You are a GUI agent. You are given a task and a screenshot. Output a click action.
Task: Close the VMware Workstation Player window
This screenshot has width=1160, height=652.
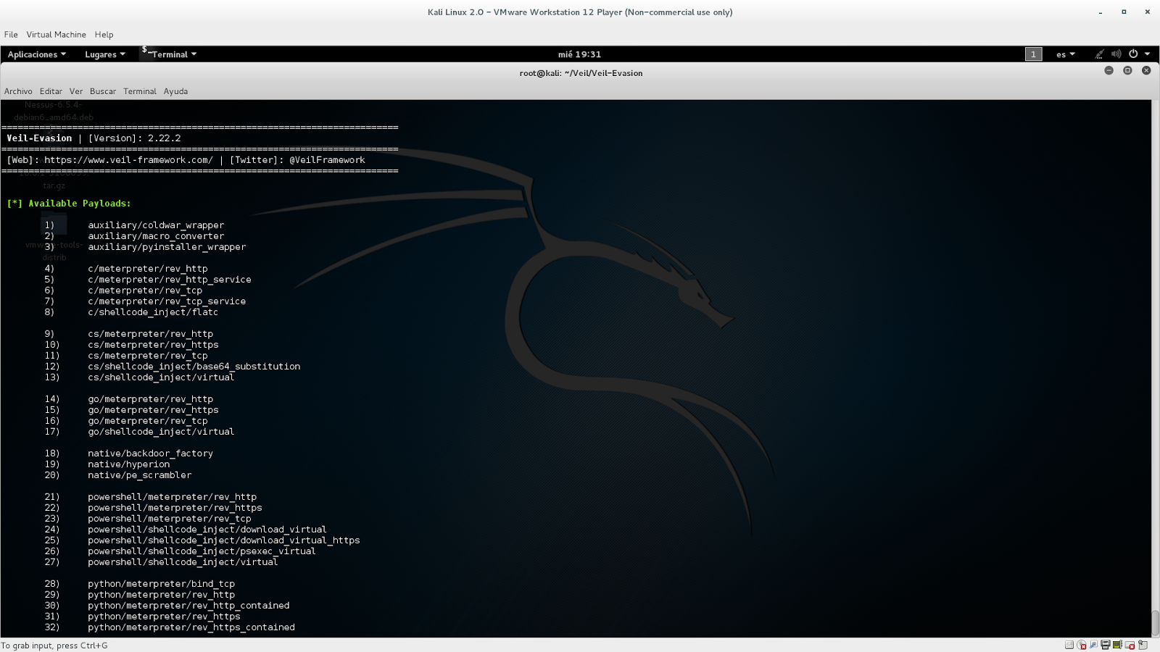click(1147, 12)
